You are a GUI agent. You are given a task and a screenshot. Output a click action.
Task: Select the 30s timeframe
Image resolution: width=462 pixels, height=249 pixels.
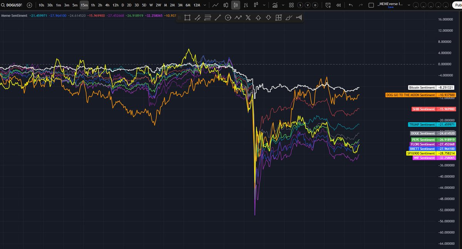point(50,5)
